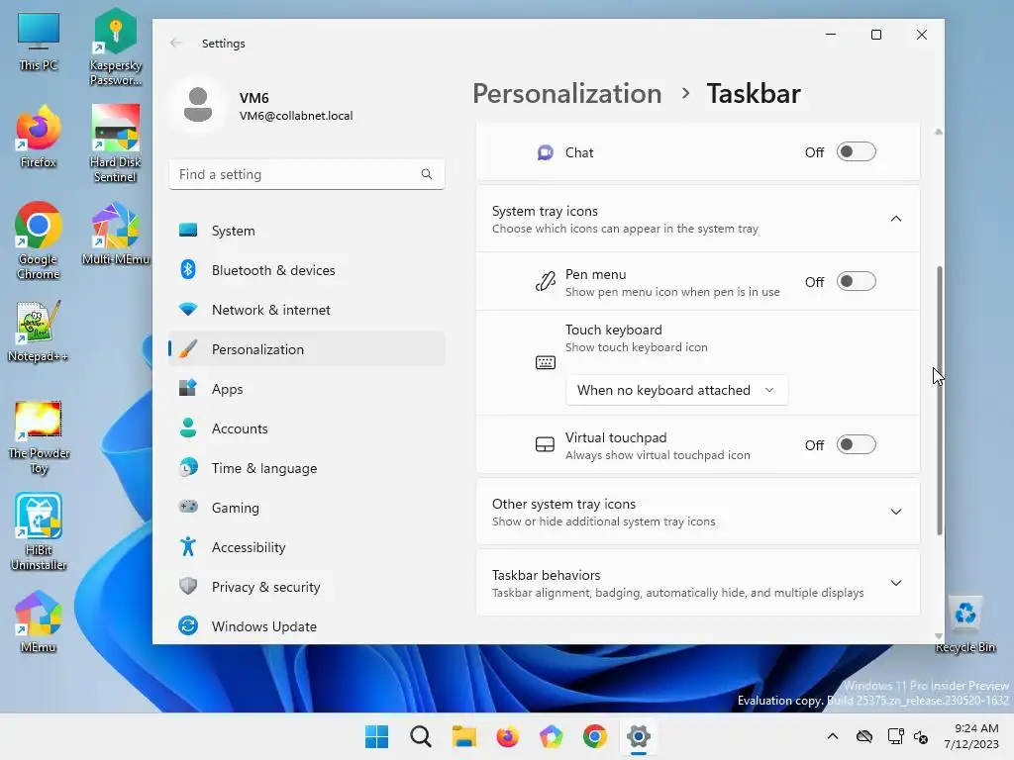Select The Powder Toy desktop shortcut
This screenshot has height=760, width=1014.
[x=39, y=438]
